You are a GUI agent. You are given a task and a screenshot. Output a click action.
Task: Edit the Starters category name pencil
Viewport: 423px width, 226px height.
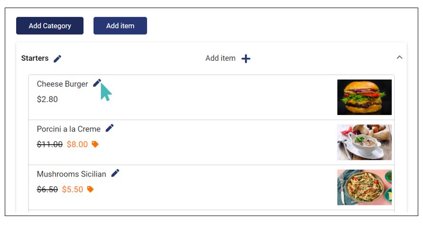pyautogui.click(x=58, y=58)
